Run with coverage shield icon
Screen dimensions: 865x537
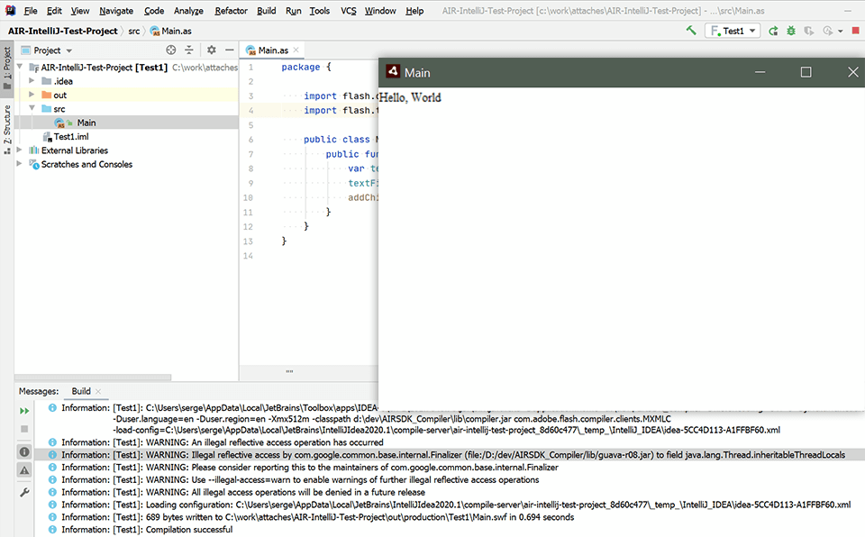[809, 31]
